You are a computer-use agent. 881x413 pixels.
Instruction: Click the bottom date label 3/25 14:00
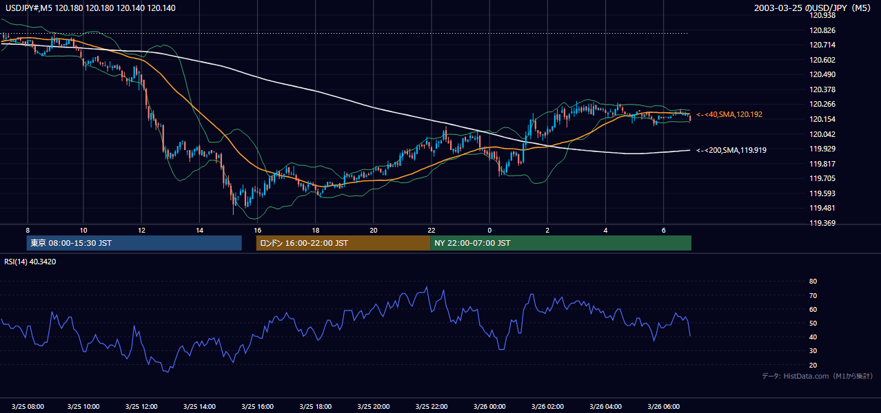[x=201, y=406]
